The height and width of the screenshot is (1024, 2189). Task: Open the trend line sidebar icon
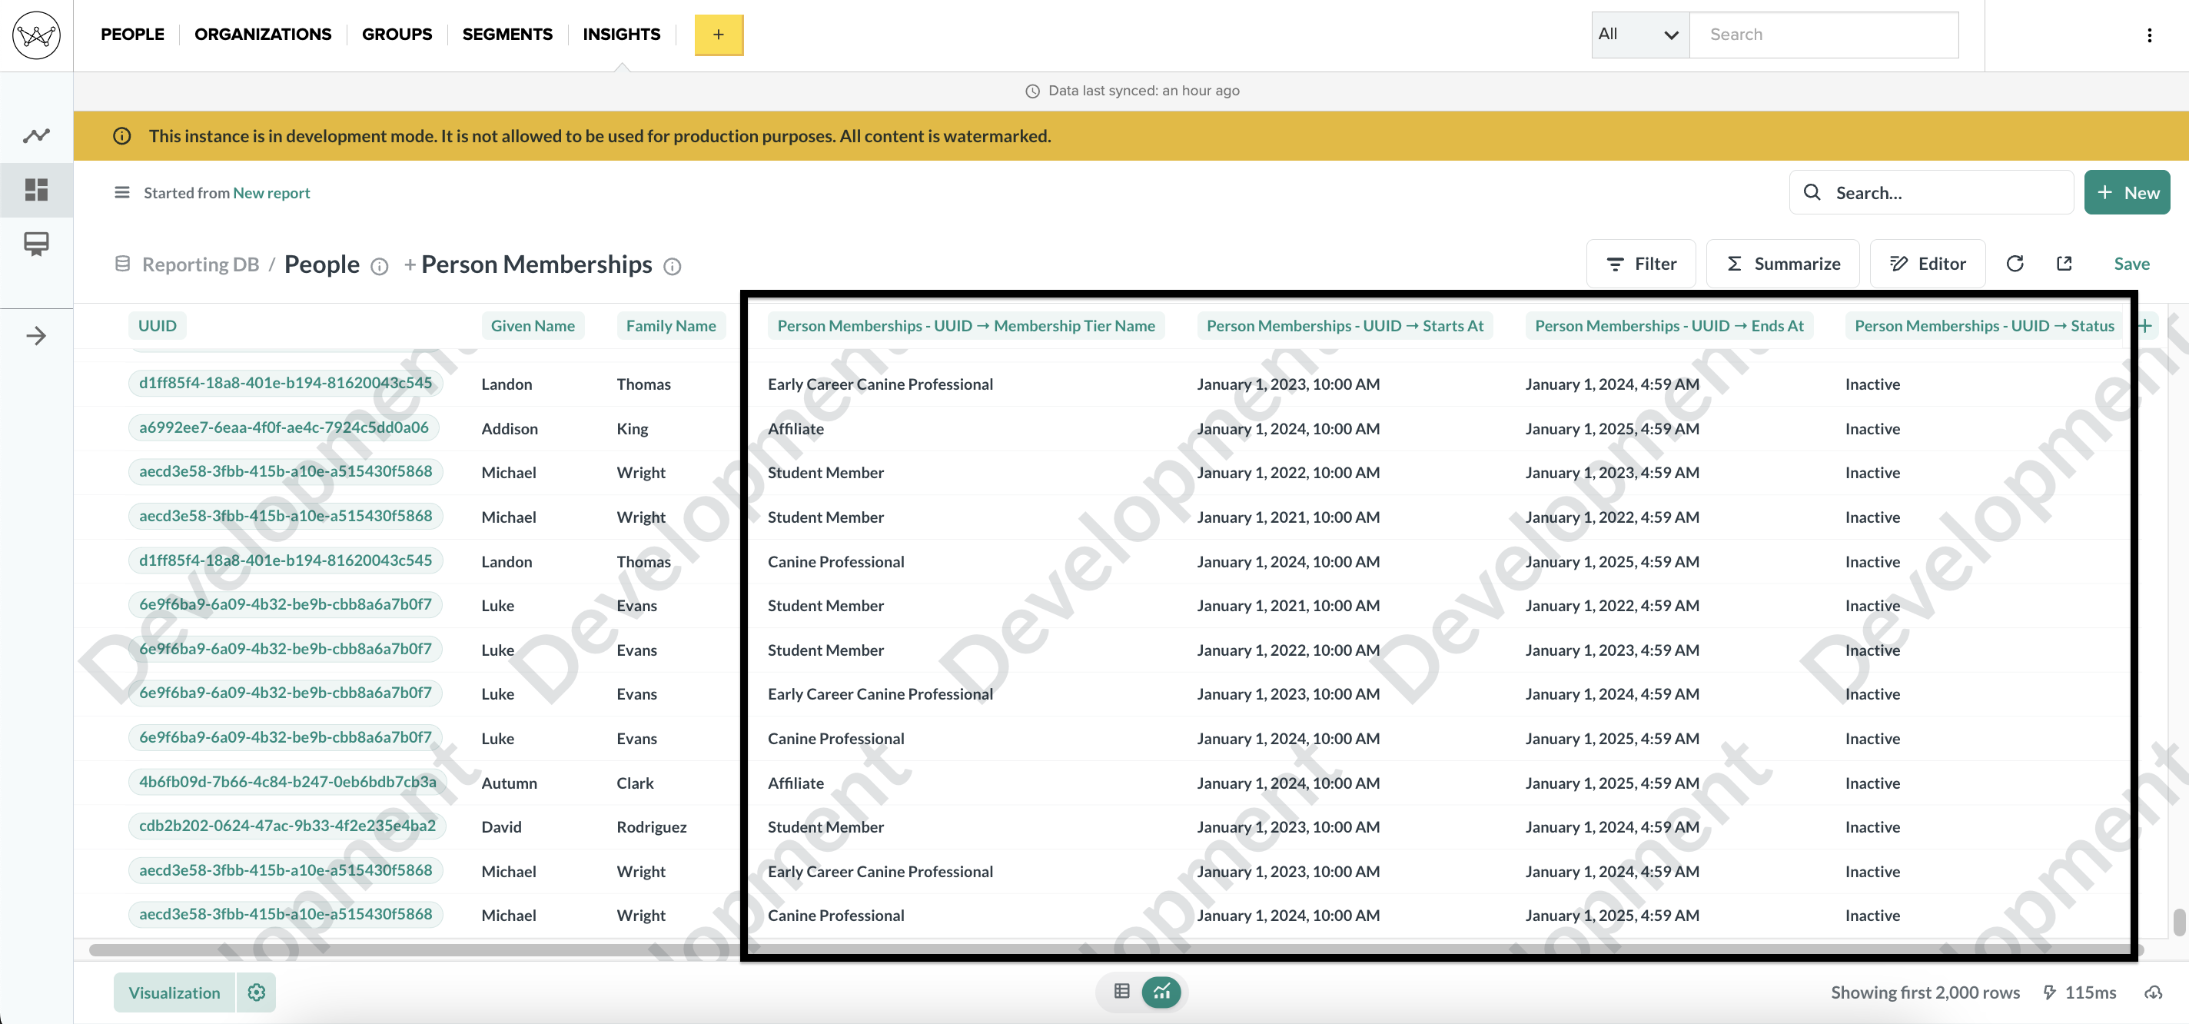(x=37, y=136)
